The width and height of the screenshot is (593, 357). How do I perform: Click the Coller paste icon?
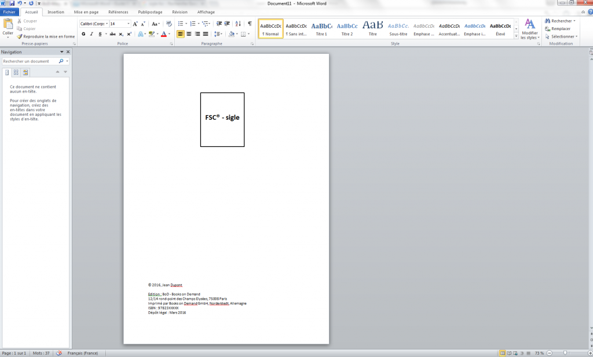[x=8, y=24]
